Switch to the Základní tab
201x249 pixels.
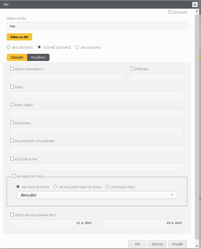point(17,57)
